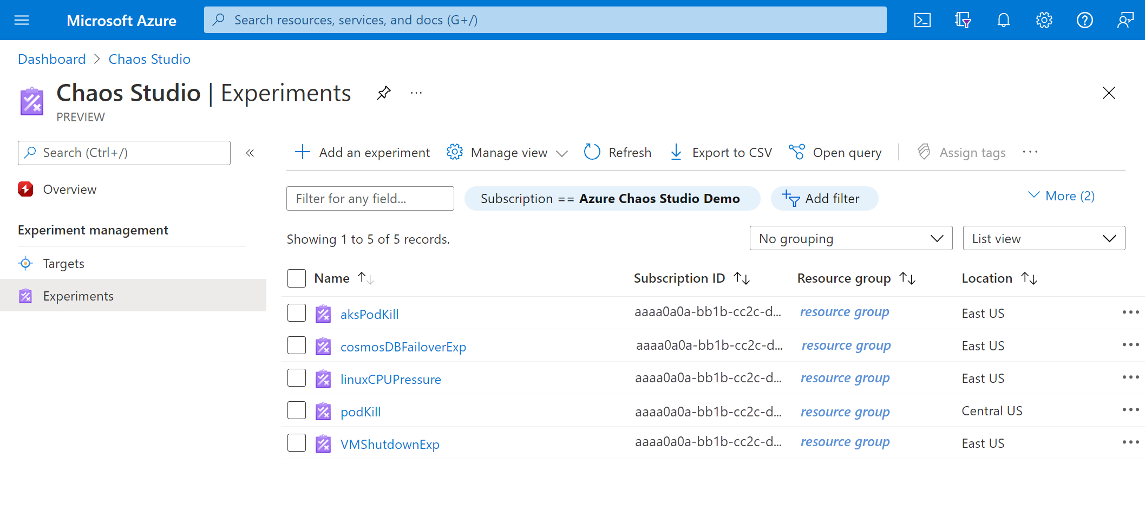Open Azure notifications bell
1145x522 pixels.
tap(1003, 20)
